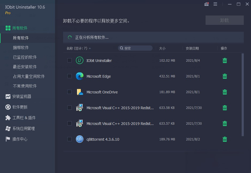Click the Microsoft OneDrive app icon
Screen dimensions: 251x173
[x=80, y=92]
